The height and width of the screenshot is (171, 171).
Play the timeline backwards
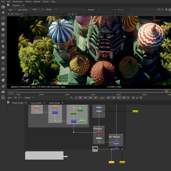pos(95,98)
